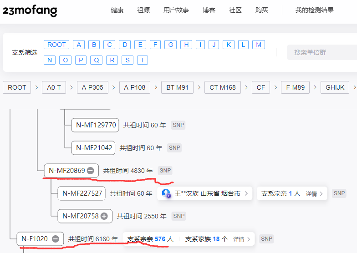Open 详情 for 支系宗亲 576 人
The height and width of the screenshot is (253, 357).
[x=241, y=239]
